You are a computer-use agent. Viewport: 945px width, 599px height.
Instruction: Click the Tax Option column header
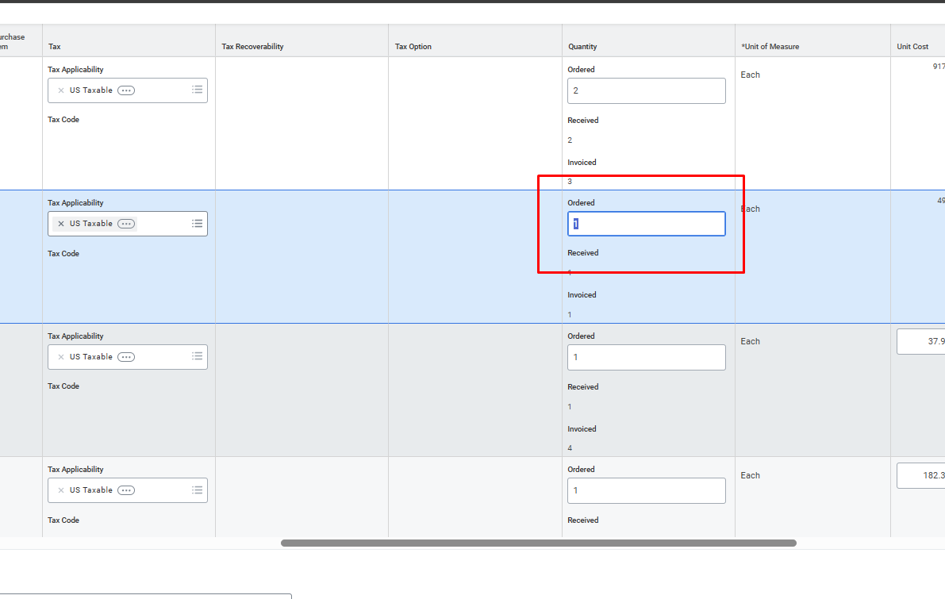coord(413,47)
